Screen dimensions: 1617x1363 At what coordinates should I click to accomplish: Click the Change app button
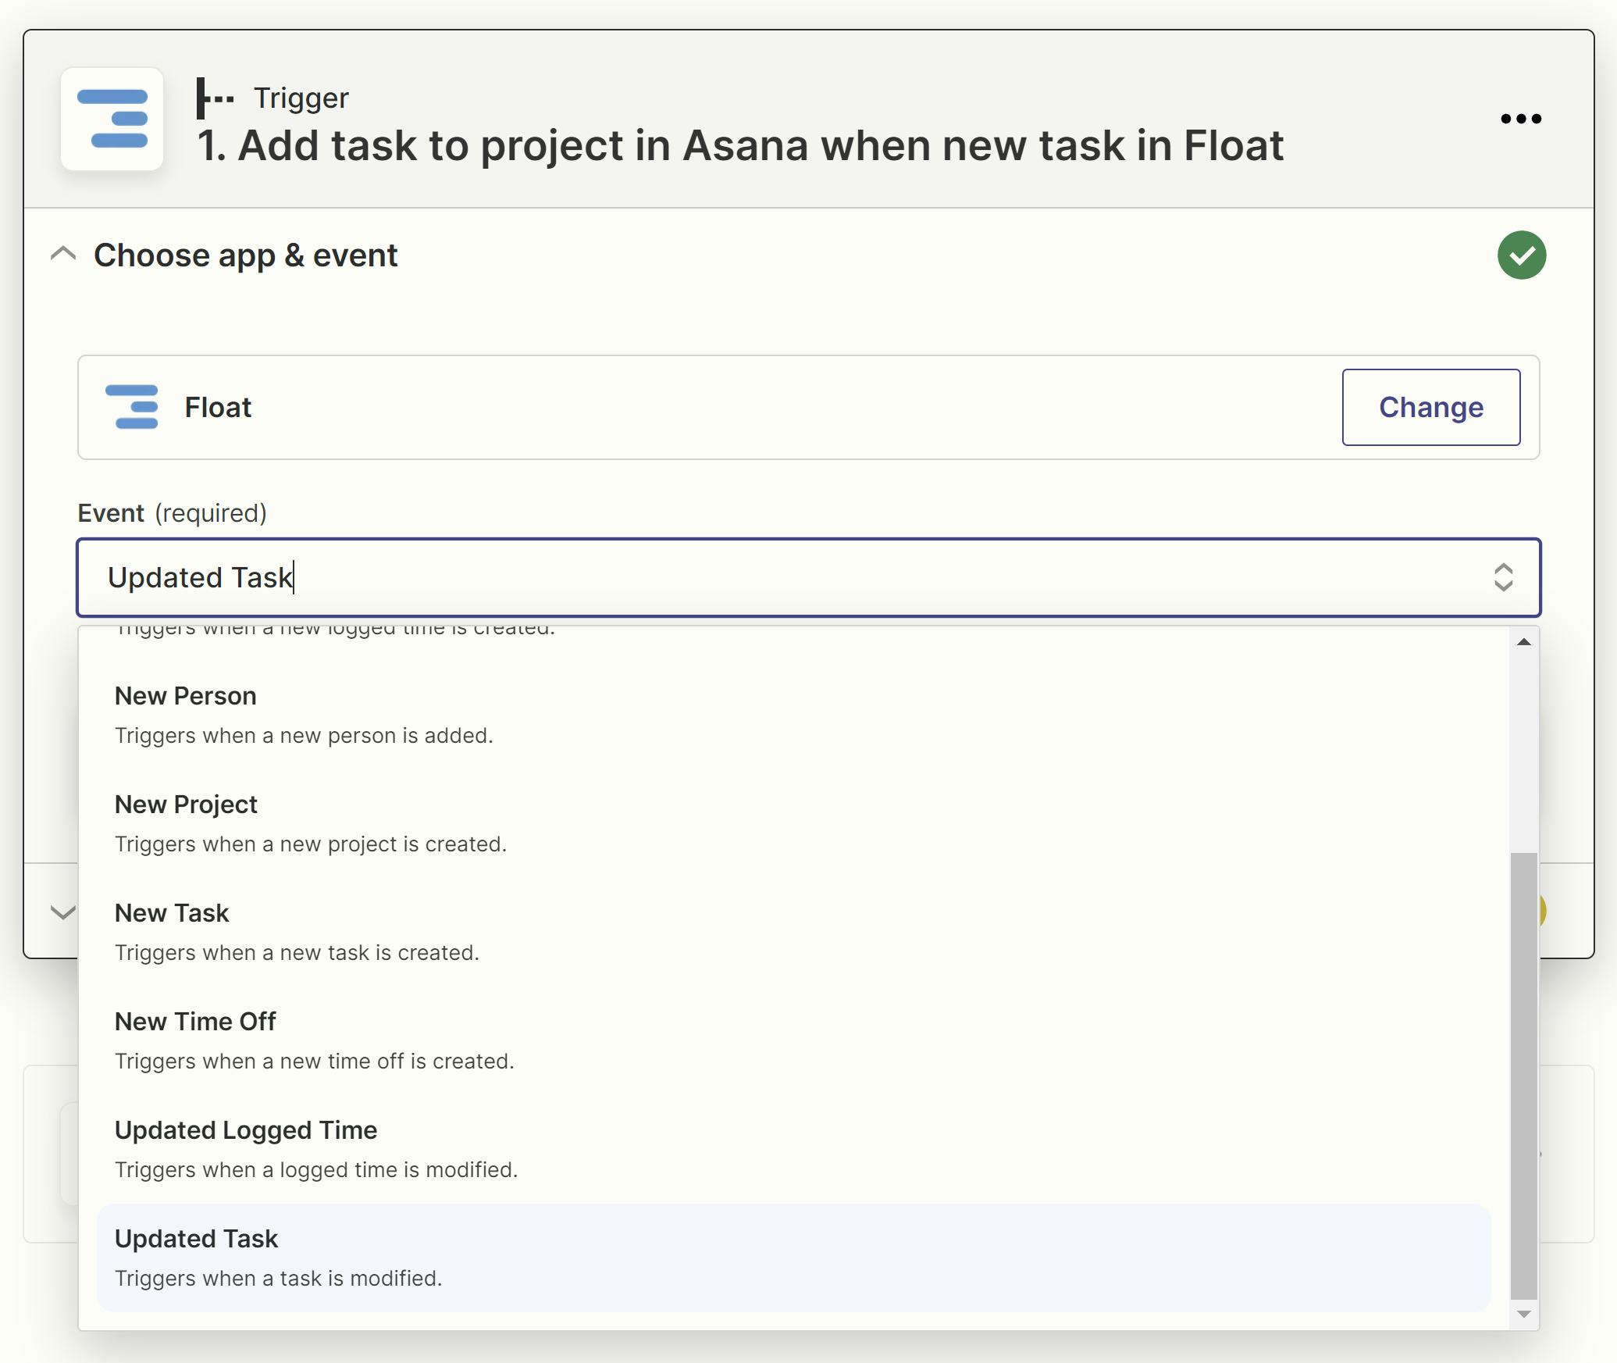click(1430, 407)
